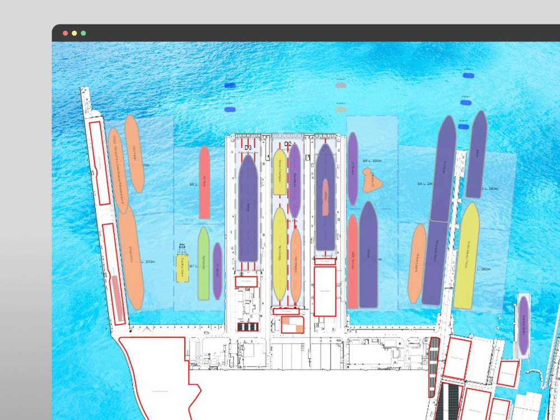Image resolution: width=560 pixels, height=420 pixels.
Task: Click the irregular orange shape near B6
Action: [x=372, y=180]
